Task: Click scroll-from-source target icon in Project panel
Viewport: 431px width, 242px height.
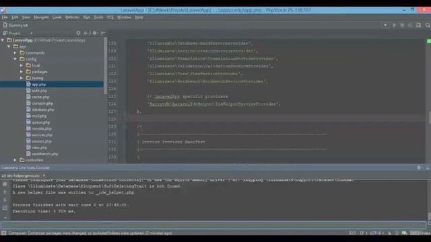Action: click(78, 33)
